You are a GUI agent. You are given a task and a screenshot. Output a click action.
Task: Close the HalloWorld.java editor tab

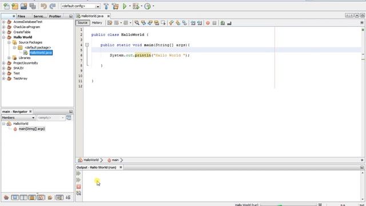109,16
